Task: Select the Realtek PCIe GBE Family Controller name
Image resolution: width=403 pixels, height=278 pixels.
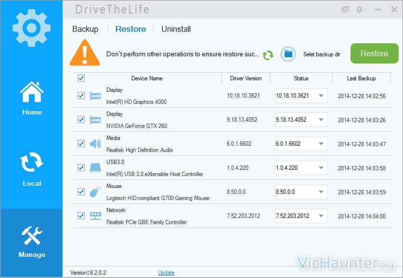Action: [146, 222]
